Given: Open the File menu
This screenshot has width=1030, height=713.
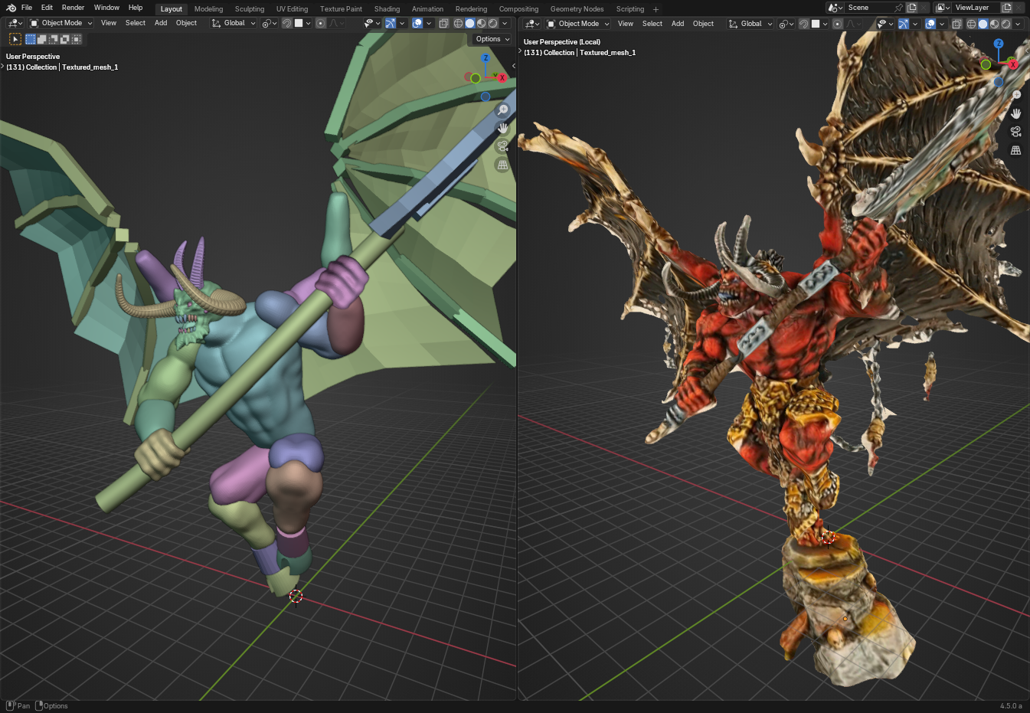Looking at the screenshot, I should click(27, 8).
